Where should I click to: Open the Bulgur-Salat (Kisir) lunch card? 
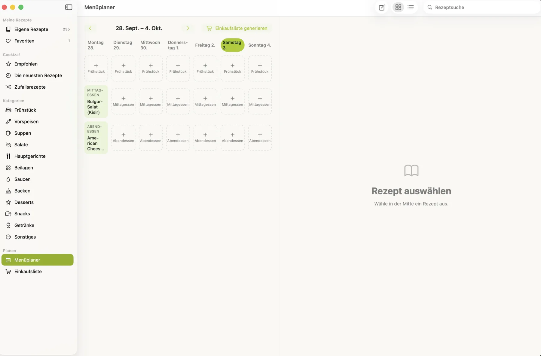96,101
